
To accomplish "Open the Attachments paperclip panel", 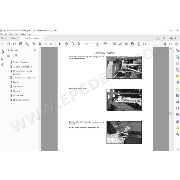I will click(x=2, y=65).
